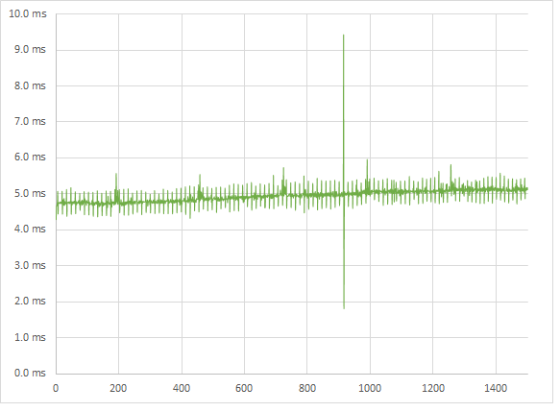Select the 1200 x-axis label
Image resolution: width=560 pixels, height=412 pixels.
(433, 388)
